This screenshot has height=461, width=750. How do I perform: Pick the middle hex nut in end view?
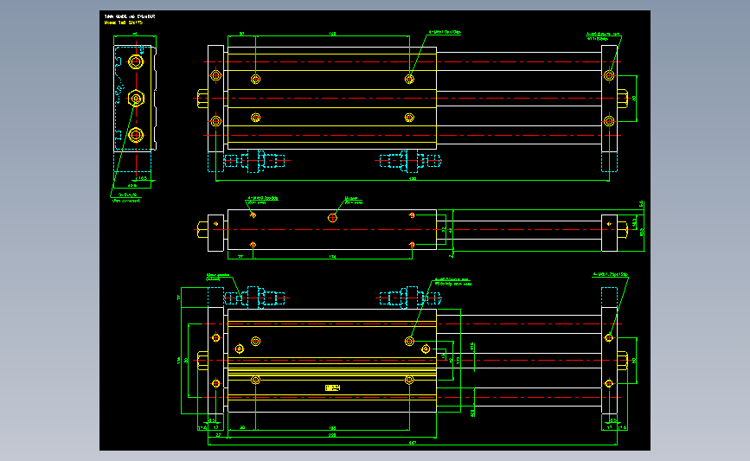[136, 99]
